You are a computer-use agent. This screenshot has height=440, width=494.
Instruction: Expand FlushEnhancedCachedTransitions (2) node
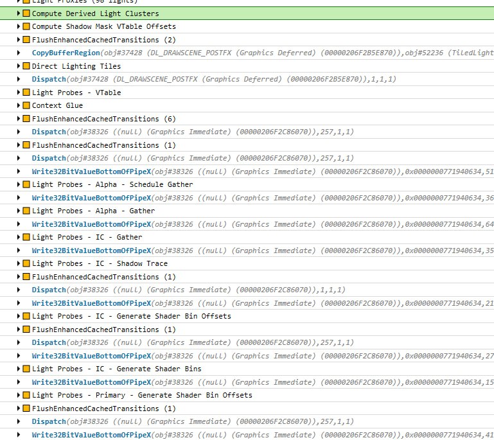point(18,40)
